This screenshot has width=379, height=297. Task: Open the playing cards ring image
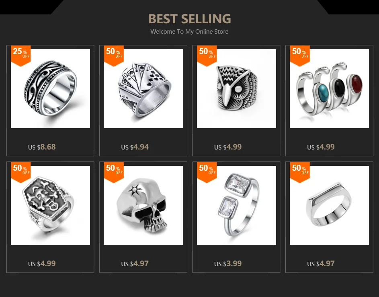143,89
